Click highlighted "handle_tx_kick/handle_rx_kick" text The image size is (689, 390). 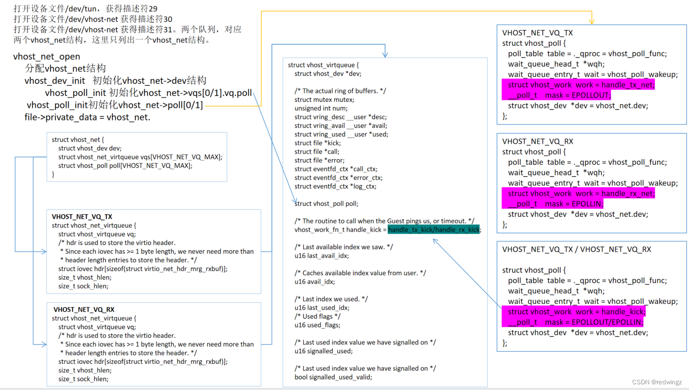[434, 230]
